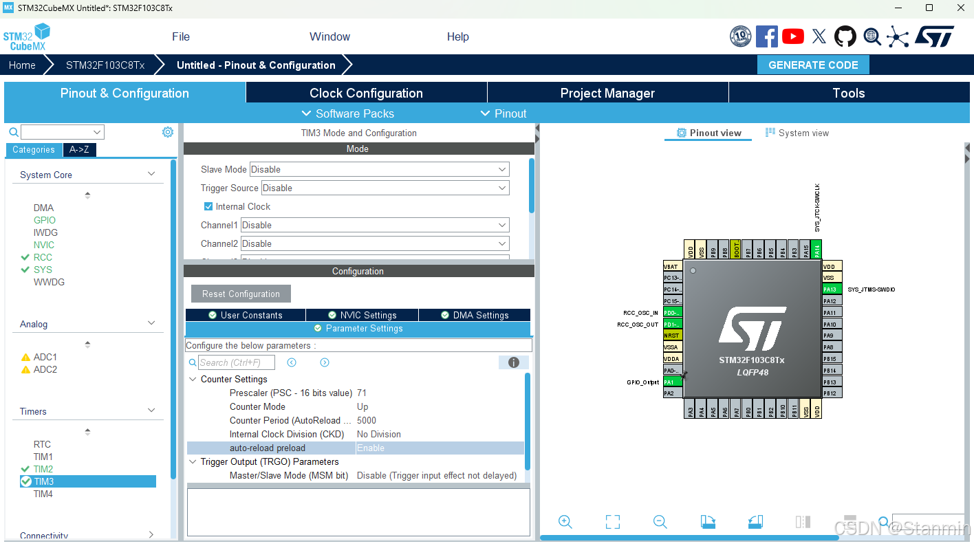Collapse Trigger Output (TRGO) Parameters group
Image resolution: width=974 pixels, height=546 pixels.
193,461
